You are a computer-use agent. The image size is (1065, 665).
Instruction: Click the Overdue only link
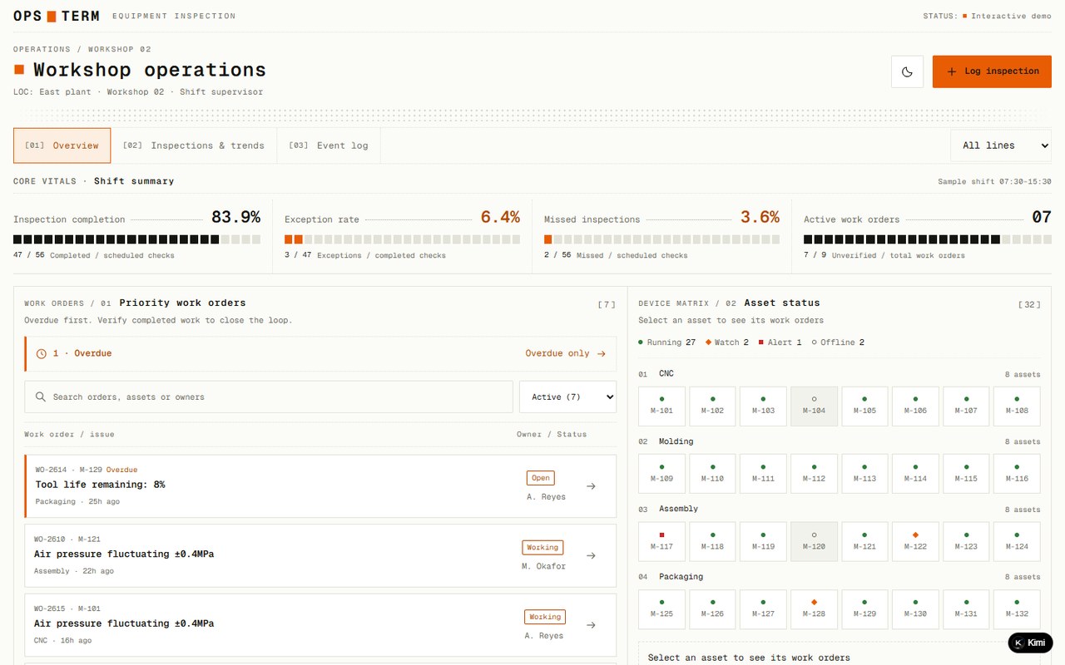(565, 353)
